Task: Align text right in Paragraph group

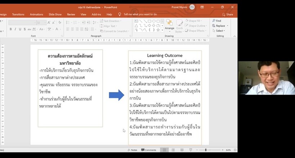Action: [x=77, y=29]
